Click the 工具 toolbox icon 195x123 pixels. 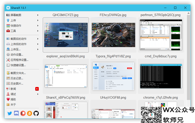(x=8, y=31)
